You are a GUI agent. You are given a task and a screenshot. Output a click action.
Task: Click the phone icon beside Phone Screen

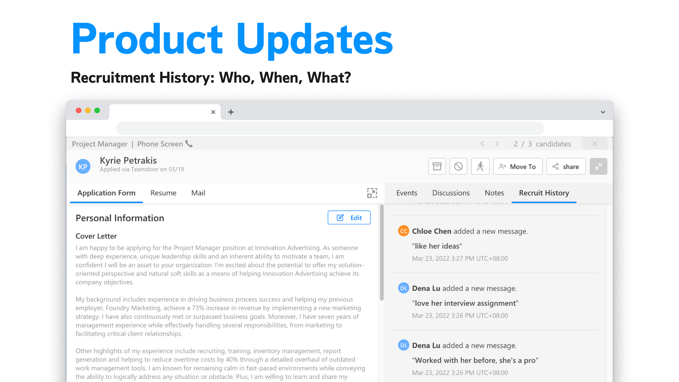189,144
